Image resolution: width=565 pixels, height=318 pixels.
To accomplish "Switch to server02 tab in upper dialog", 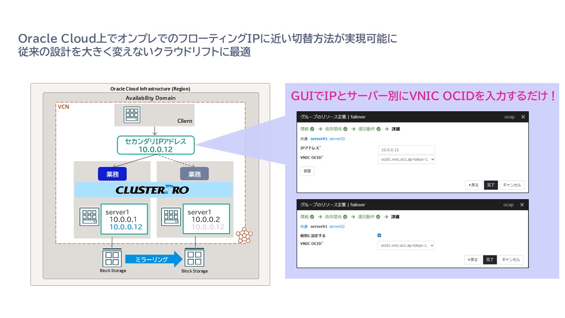I will [337, 139].
